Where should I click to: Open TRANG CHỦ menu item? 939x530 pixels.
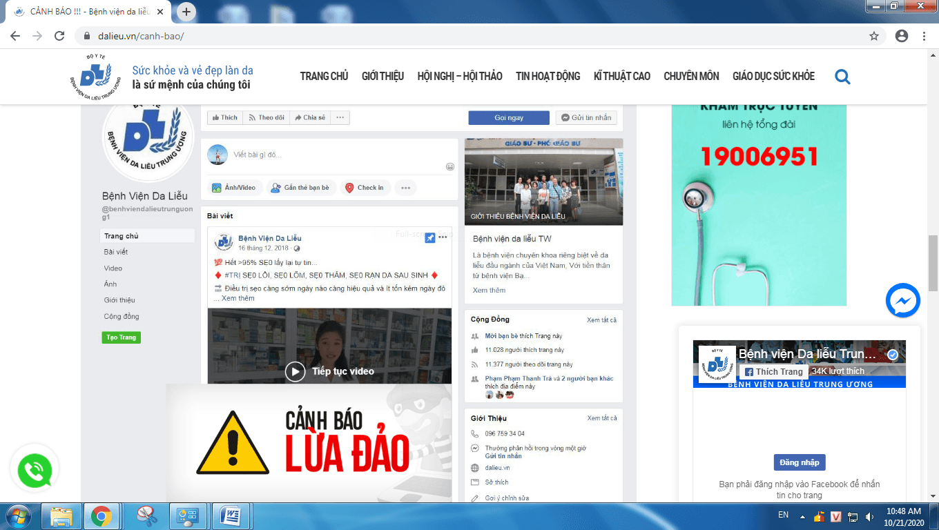pyautogui.click(x=324, y=77)
